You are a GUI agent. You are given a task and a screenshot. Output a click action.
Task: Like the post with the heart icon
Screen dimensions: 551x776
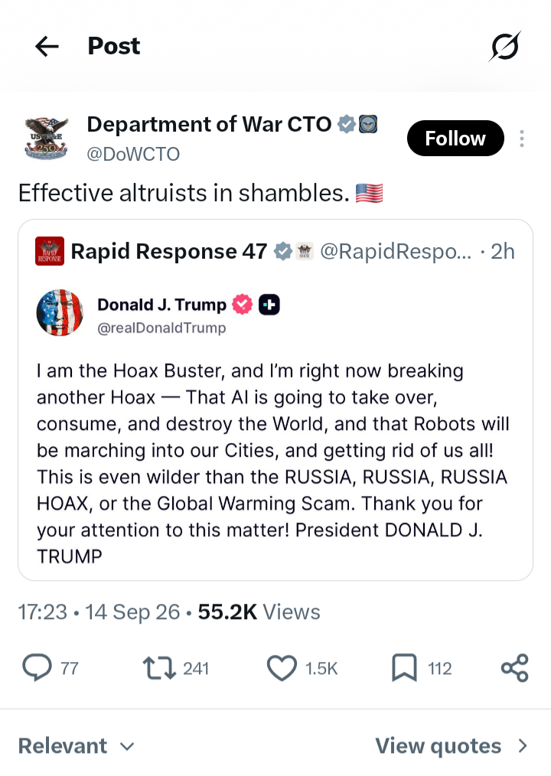[x=282, y=667]
